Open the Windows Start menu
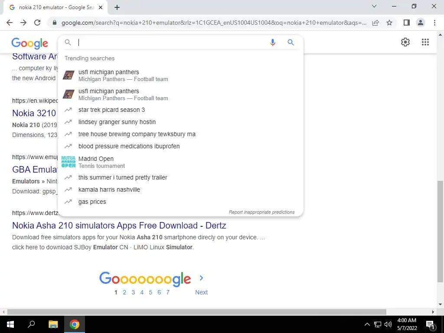Image resolution: width=444 pixels, height=333 pixels. (10, 324)
